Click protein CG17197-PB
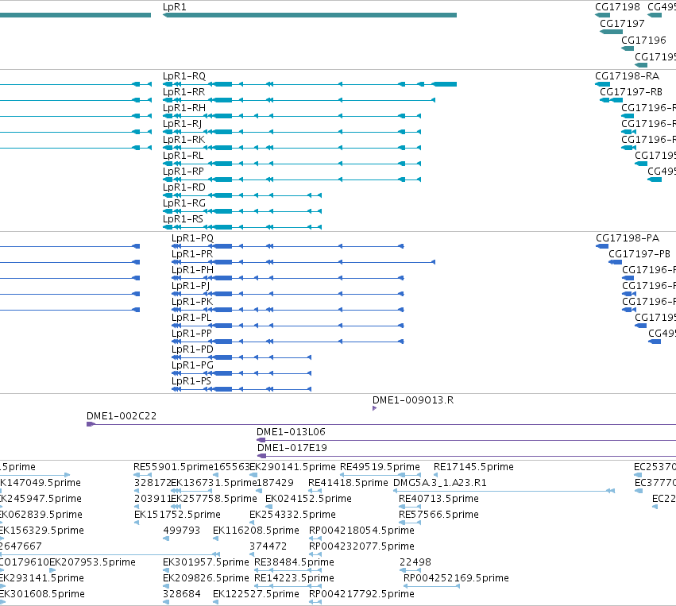The height and width of the screenshot is (606, 676). [639, 254]
